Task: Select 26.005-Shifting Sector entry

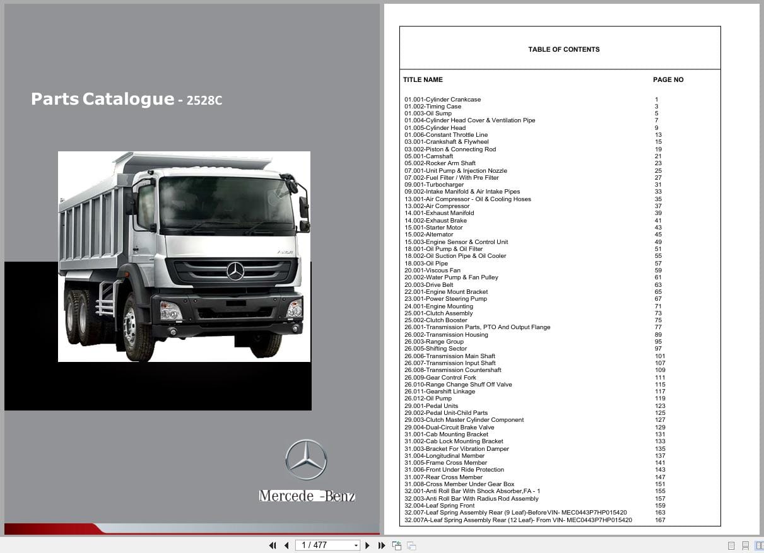Action: 435,349
